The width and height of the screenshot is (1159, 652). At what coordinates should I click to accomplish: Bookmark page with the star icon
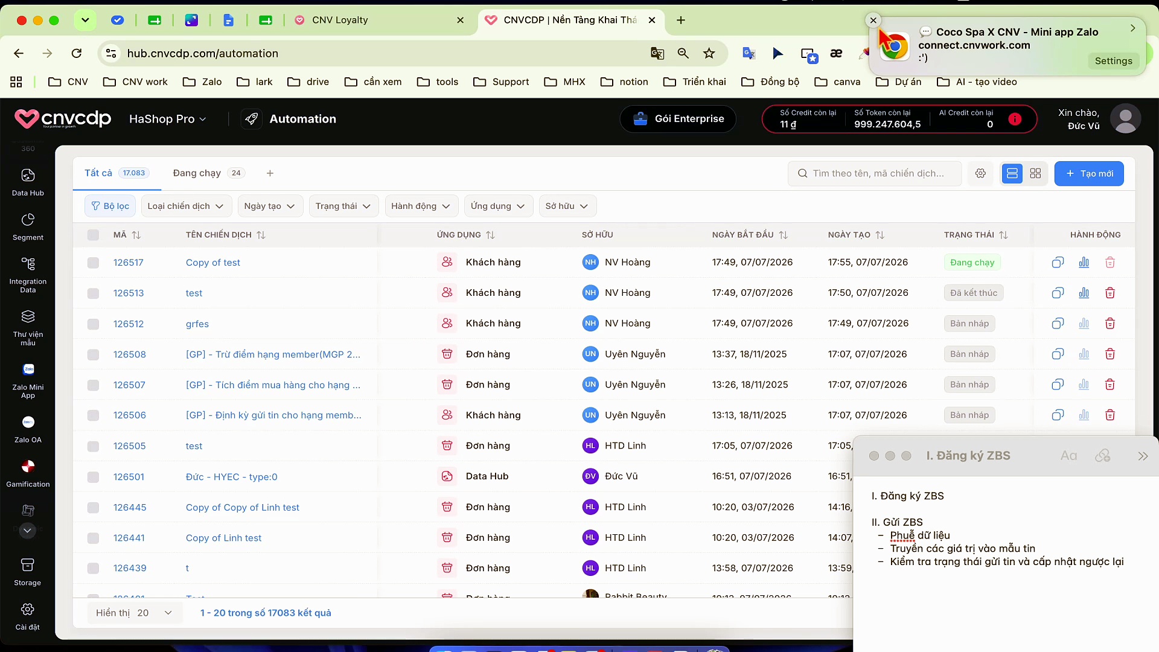709,54
